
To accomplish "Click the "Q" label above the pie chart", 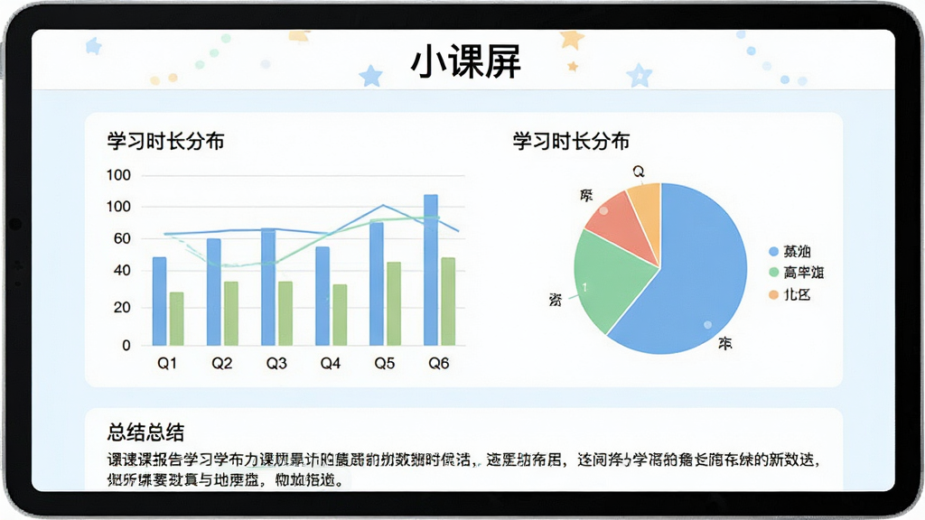I will 639,172.
